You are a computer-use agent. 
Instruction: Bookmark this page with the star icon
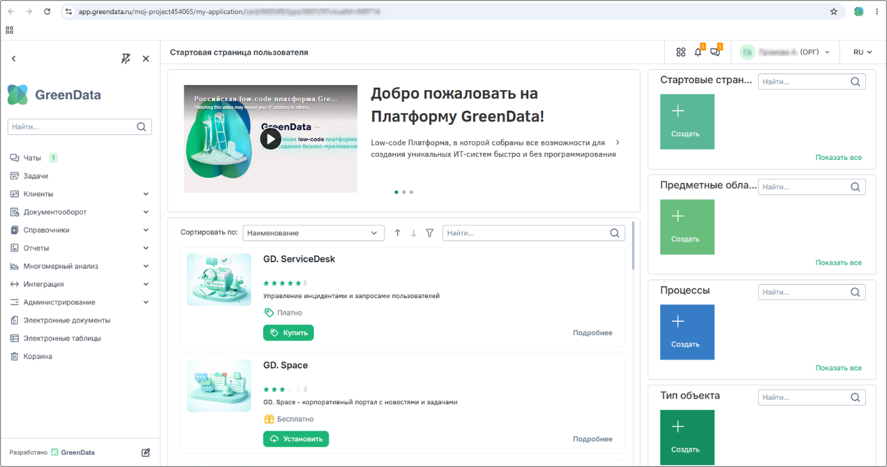[x=833, y=12]
